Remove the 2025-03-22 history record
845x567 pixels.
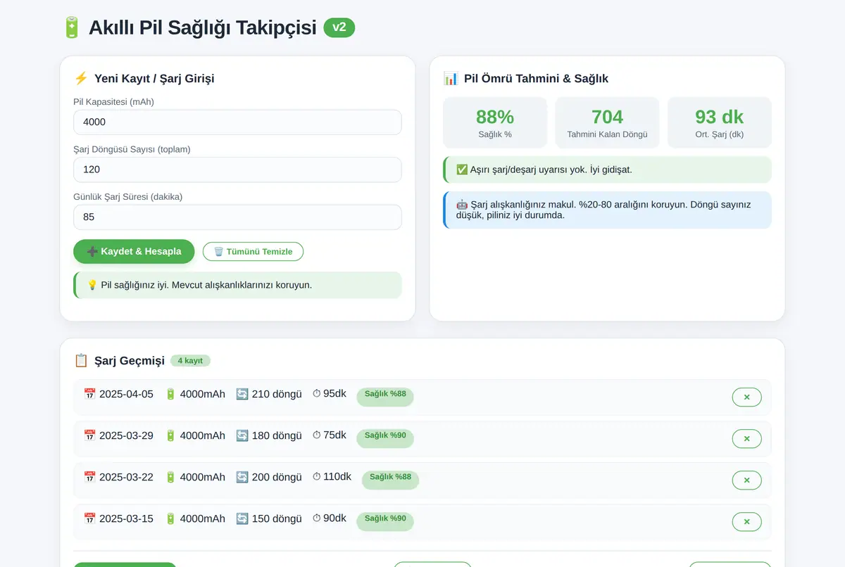pos(746,480)
